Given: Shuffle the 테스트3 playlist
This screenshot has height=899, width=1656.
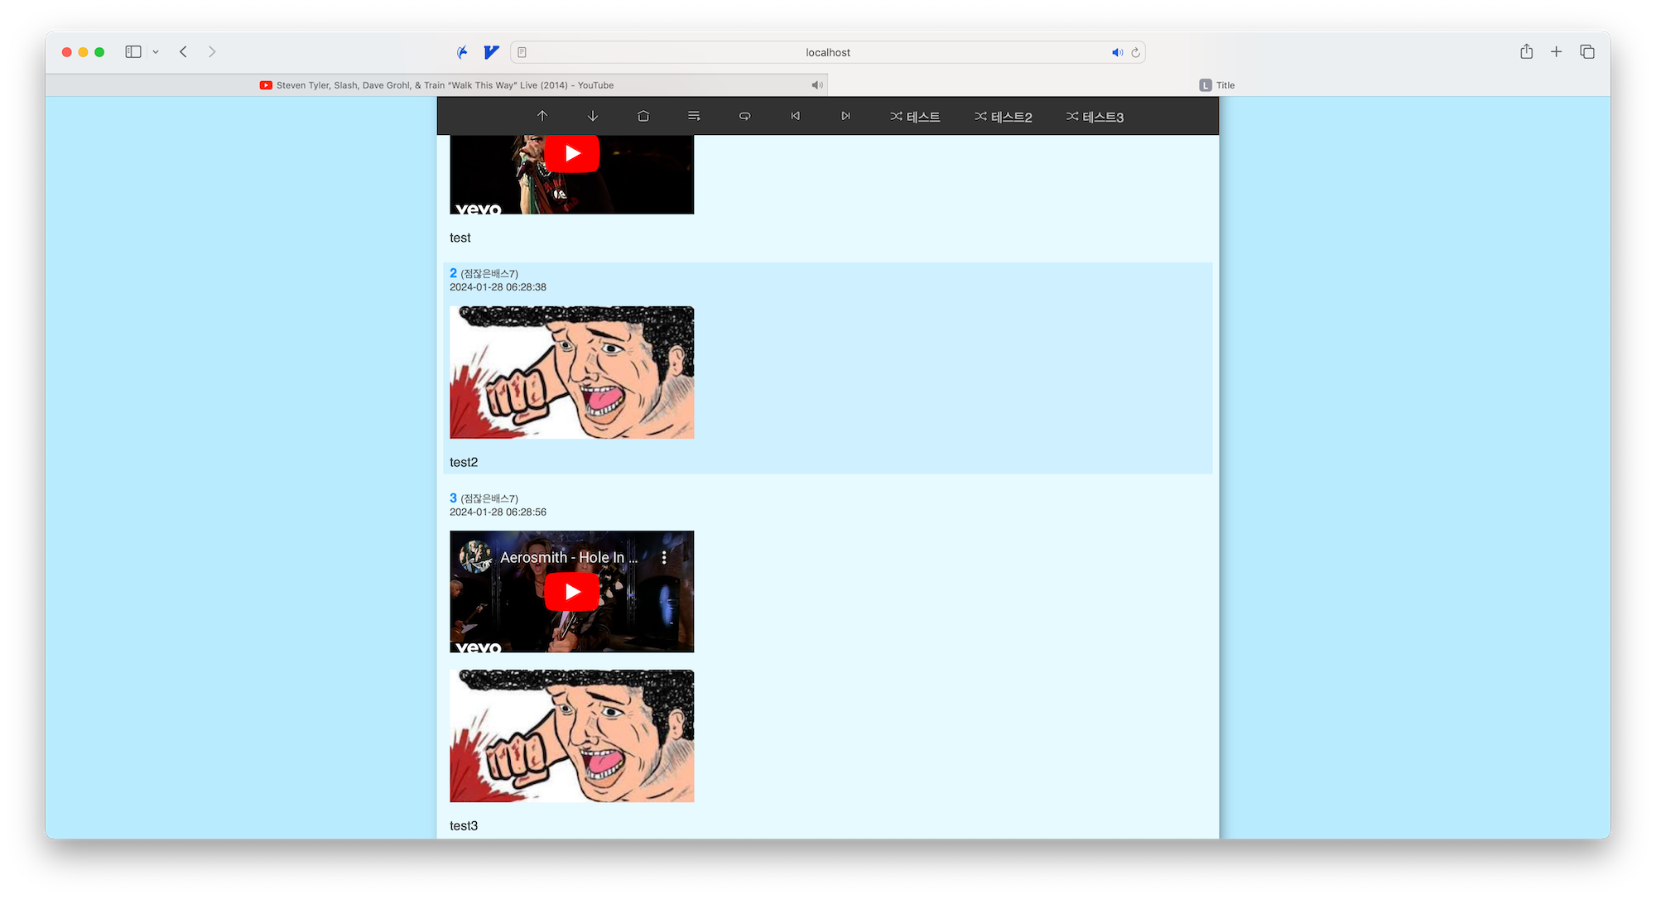Looking at the screenshot, I should pyautogui.click(x=1095, y=117).
